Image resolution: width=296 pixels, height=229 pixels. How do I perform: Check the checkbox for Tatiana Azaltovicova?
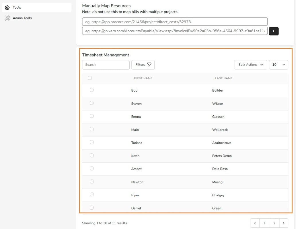pyautogui.click(x=91, y=142)
